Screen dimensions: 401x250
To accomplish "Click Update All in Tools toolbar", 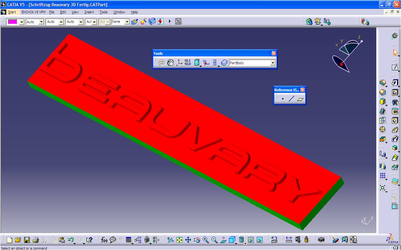I will coord(161,63).
